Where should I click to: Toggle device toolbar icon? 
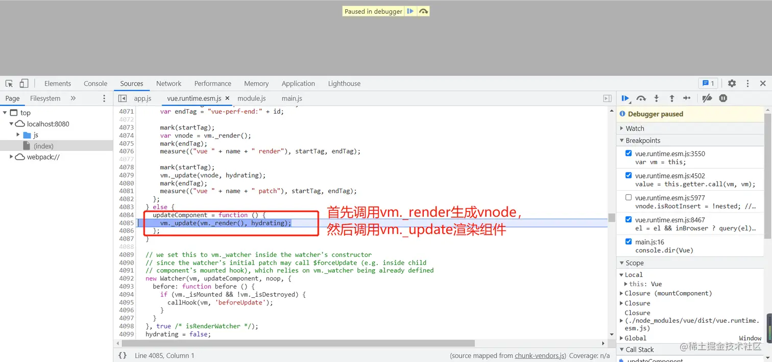pyautogui.click(x=24, y=84)
